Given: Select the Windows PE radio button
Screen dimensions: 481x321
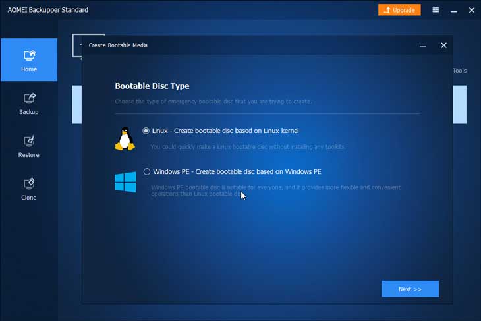Looking at the screenshot, I should point(147,172).
